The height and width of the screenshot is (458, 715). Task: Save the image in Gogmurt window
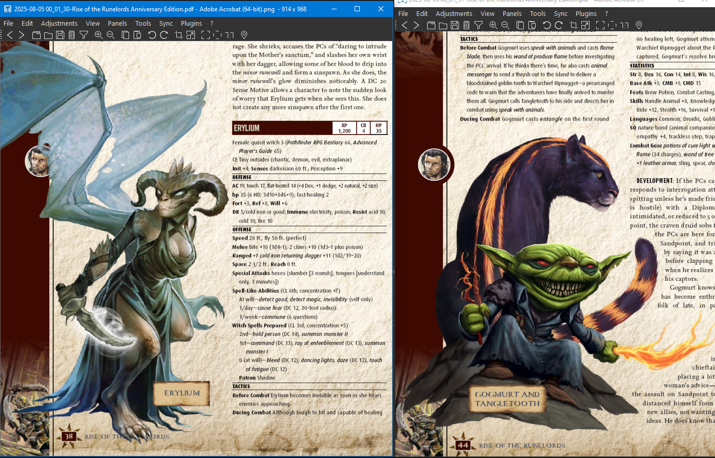pyautogui.click(x=455, y=25)
